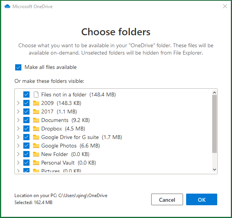232x218 pixels.
Task: Click the folder list scrollbar thumb
Action: 215,124
